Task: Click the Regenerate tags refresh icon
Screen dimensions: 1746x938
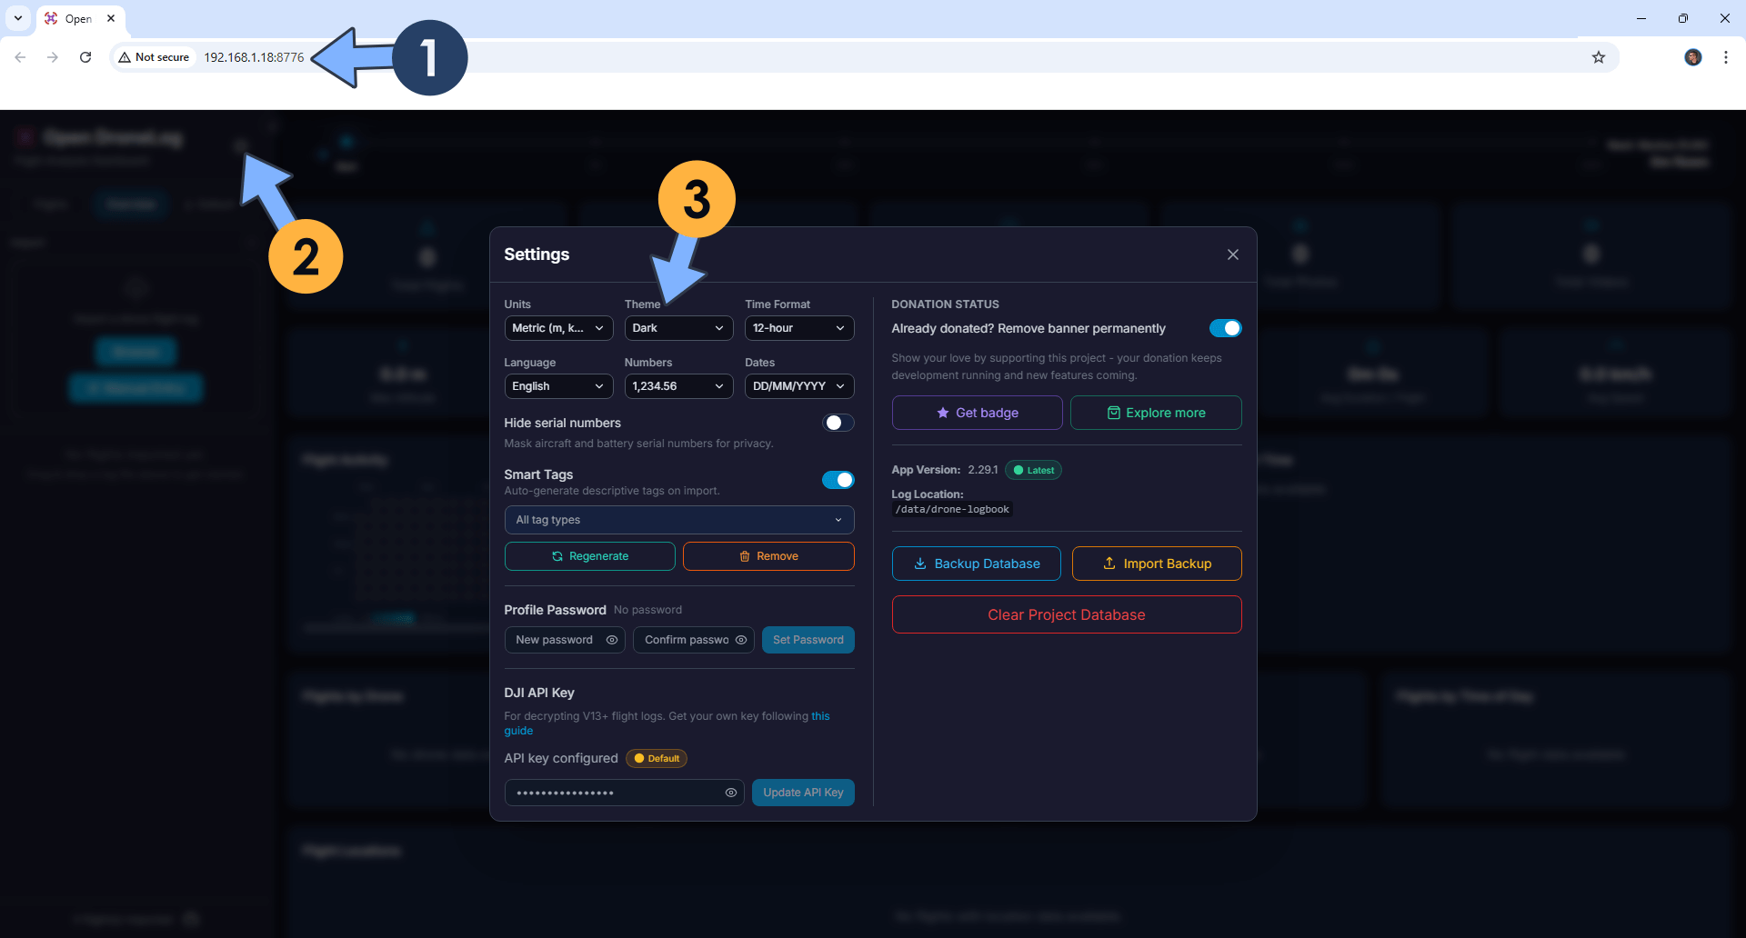Action: click(557, 555)
